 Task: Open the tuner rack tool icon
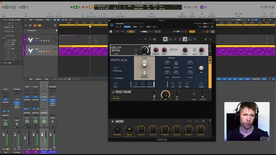click(x=175, y=39)
